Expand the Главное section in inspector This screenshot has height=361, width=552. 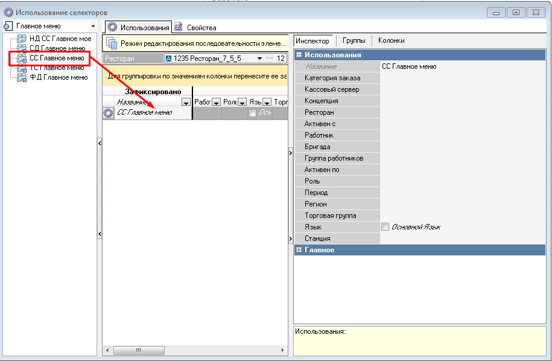coord(299,250)
